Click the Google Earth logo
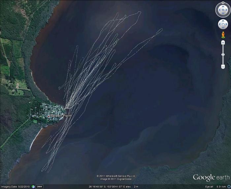Viewport: 231px width, 189px height. click(x=211, y=177)
